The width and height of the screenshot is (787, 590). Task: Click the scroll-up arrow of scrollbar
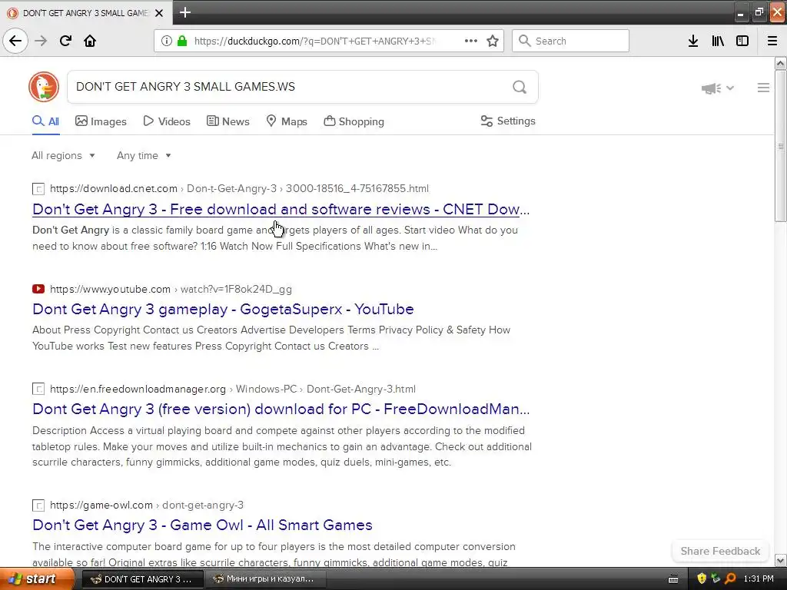point(780,63)
